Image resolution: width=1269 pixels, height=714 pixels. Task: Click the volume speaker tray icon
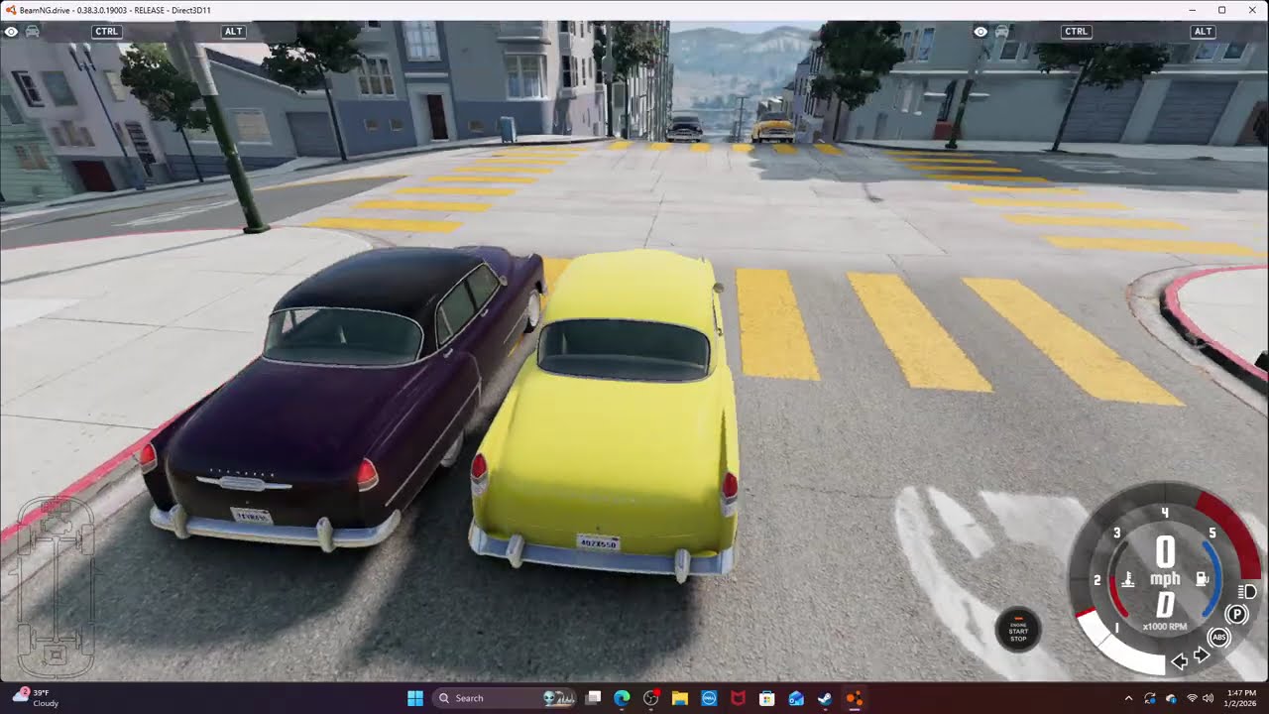(1208, 698)
